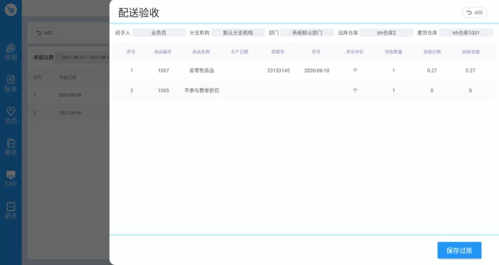Open the 报表 reports sidebar icon
Image resolution: width=499 pixels, height=265 pixels.
pos(11,147)
